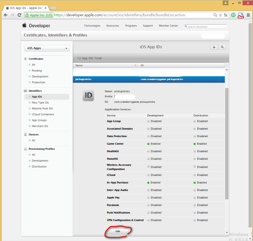Open the Support menu
Screen dimensions: 253x241
click(x=148, y=26)
